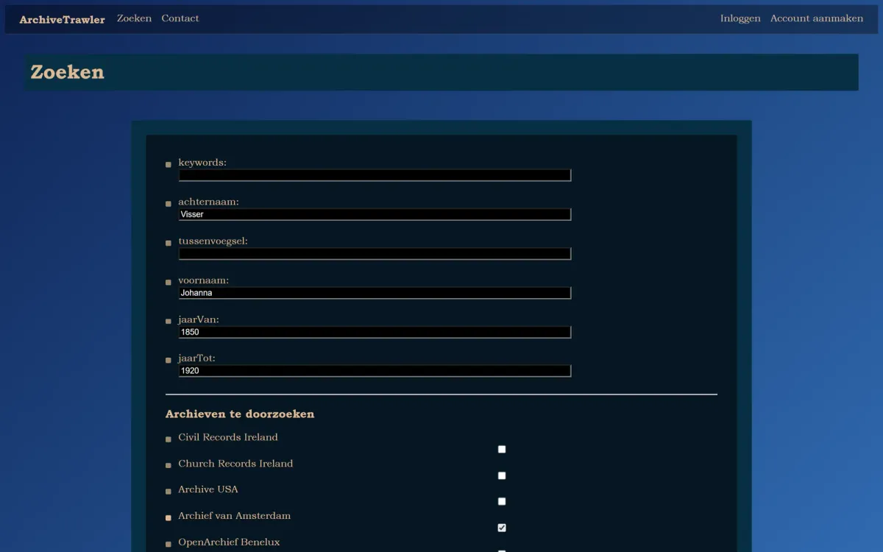Click the jaarTot field showing 1920
This screenshot has height=552, width=883.
375,371
